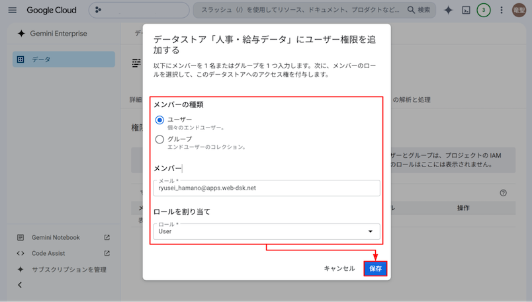Viewport: 532px width, 302px height.
Task: Open the three-dot more options menu
Action: click(502, 10)
